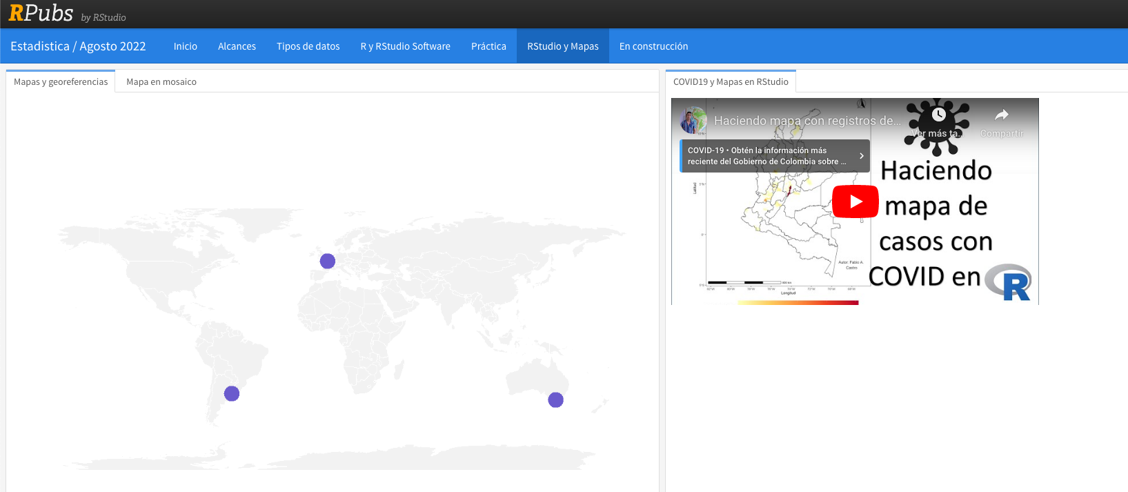The image size is (1128, 492).
Task: Click the Watch Later clock icon
Action: 938,115
